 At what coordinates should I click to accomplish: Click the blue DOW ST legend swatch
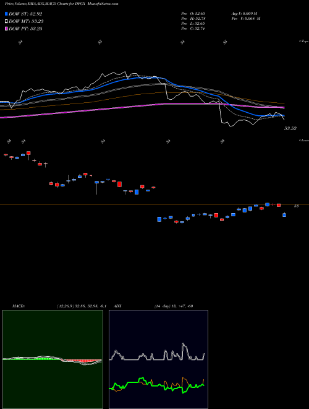point(6,14)
